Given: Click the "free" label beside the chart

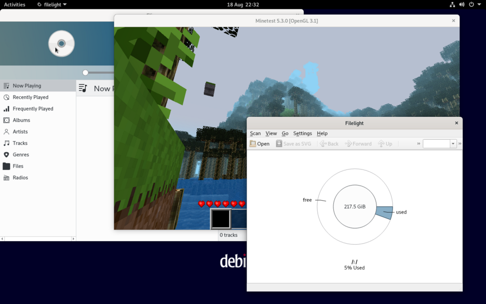Looking at the screenshot, I should [307, 200].
